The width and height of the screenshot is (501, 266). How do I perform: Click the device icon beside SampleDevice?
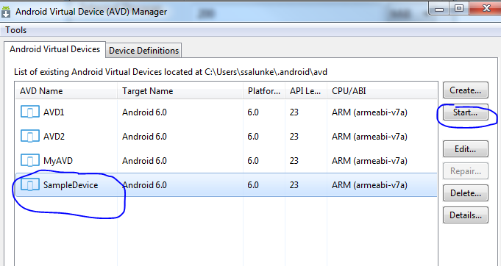pos(30,185)
